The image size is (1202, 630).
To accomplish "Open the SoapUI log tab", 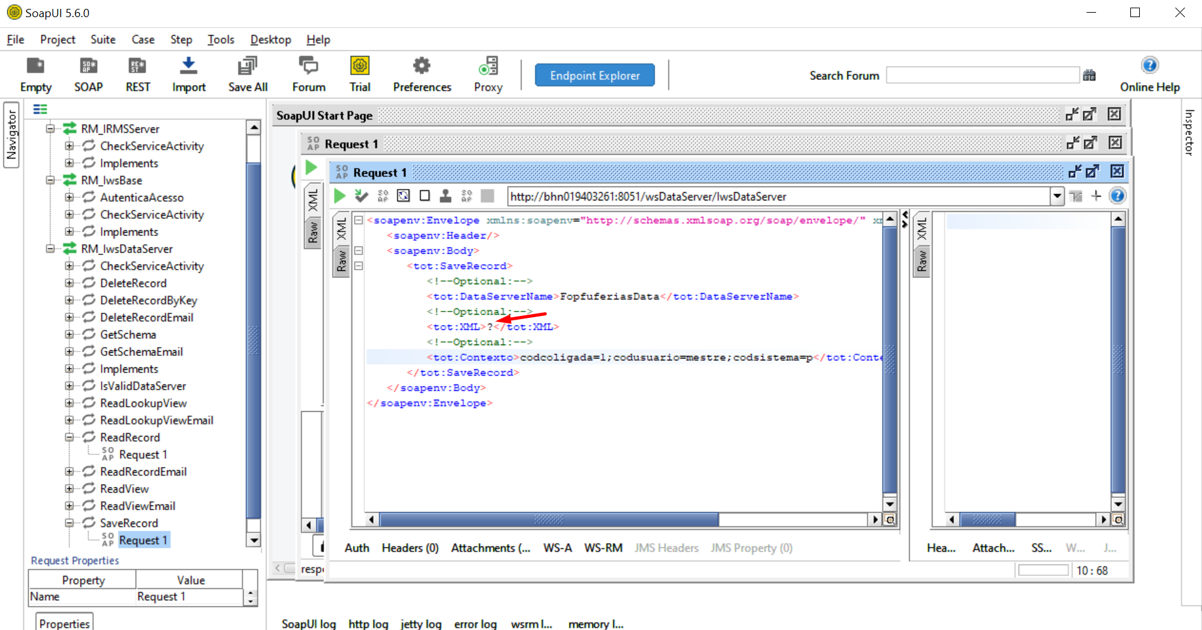I will (308, 624).
